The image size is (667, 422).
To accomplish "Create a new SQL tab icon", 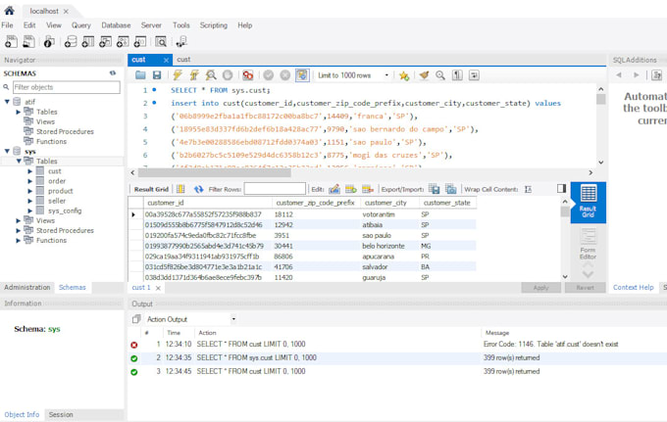I will pyautogui.click(x=11, y=41).
